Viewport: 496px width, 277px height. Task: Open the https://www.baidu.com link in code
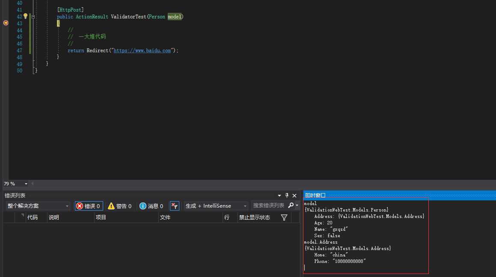[142, 51]
